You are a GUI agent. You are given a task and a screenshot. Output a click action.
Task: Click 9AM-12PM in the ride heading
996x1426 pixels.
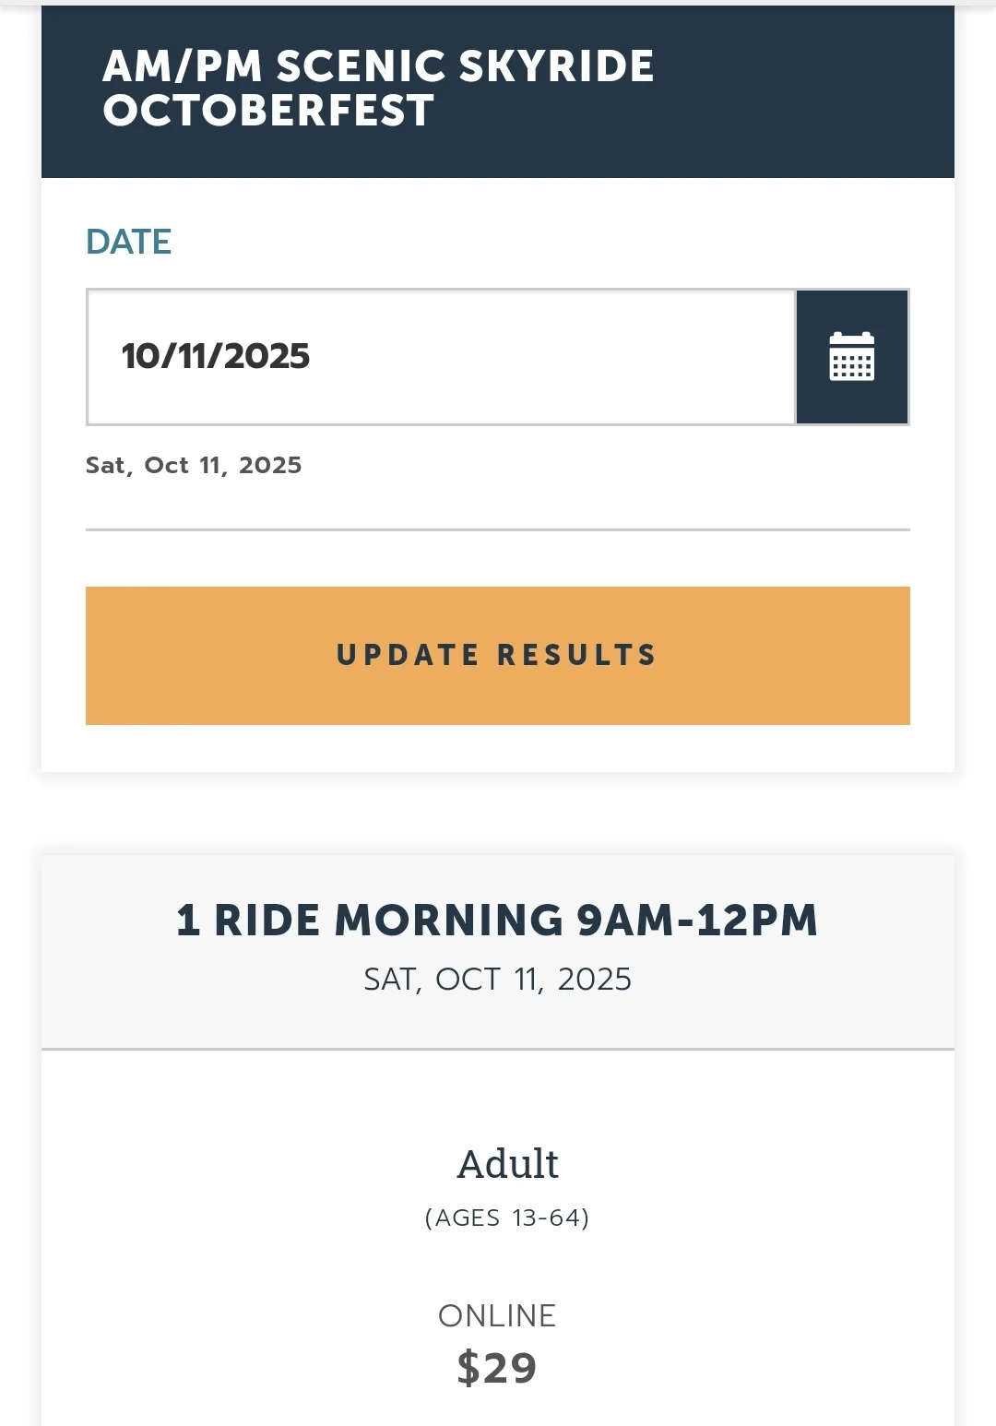[697, 920]
